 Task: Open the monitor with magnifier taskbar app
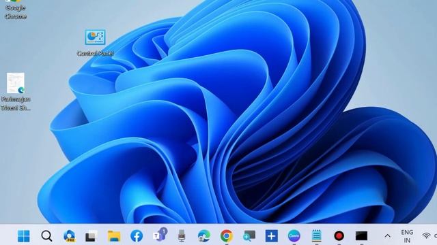[x=249, y=236]
